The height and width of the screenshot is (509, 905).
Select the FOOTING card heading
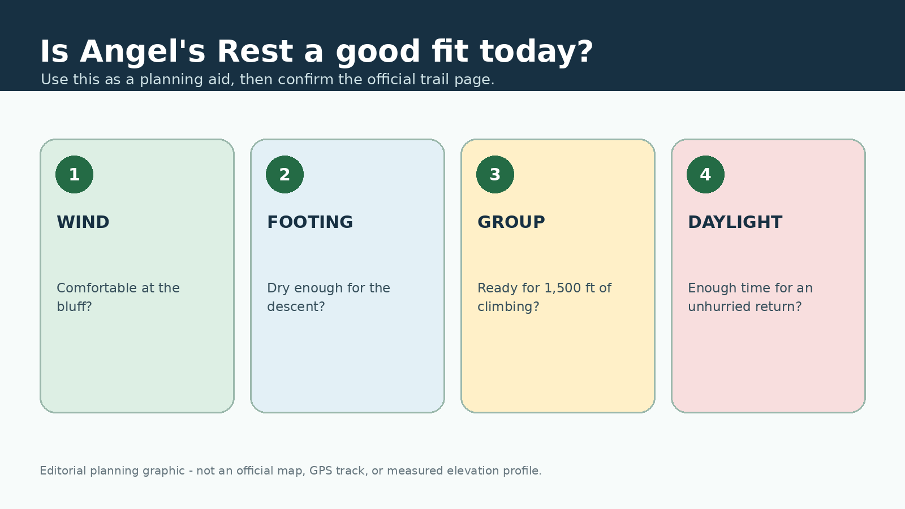(310, 222)
